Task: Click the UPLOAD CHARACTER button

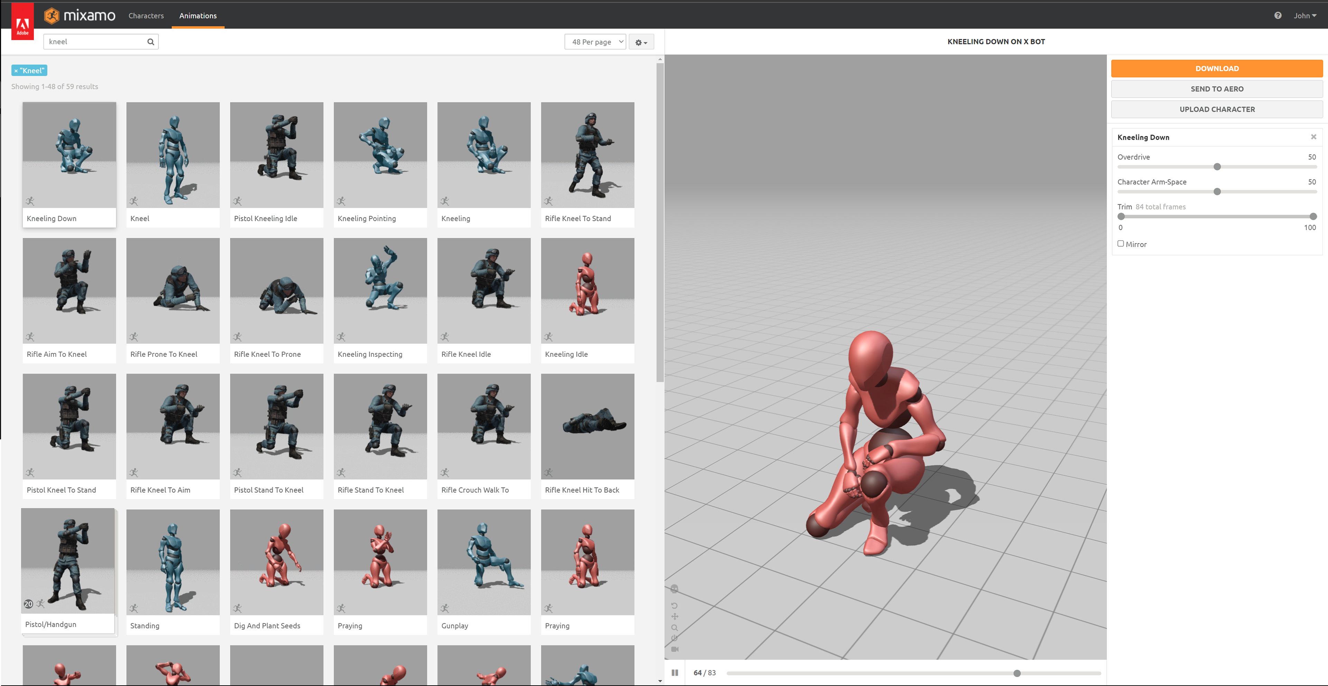Action: [1217, 109]
